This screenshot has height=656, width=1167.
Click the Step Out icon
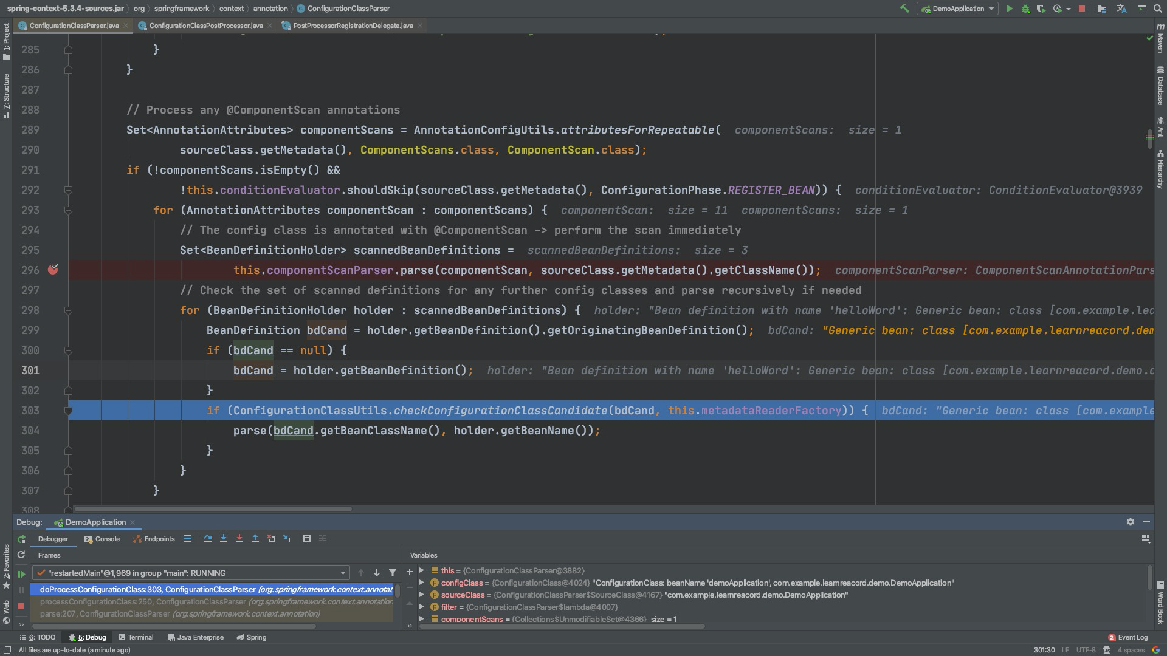coord(255,539)
